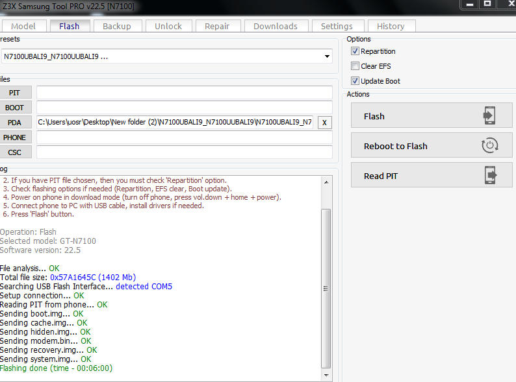This screenshot has width=516, height=382.
Task: Click 'detected COM5' text in log
Action: pyautogui.click(x=144, y=287)
